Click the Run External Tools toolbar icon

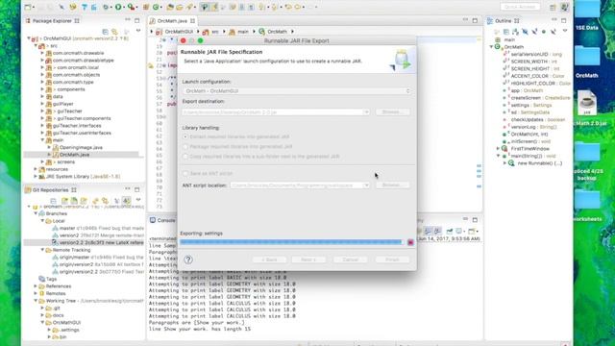coord(131,7)
